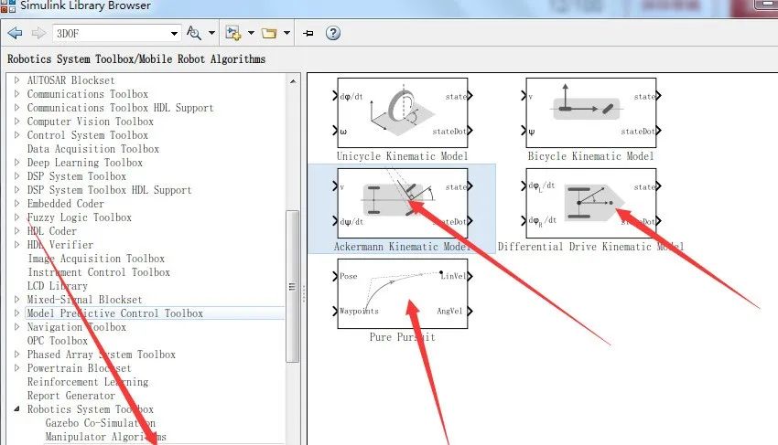Viewport: 778px width, 445px height.
Task: Expand the Communications Toolbox node
Action: (x=17, y=93)
